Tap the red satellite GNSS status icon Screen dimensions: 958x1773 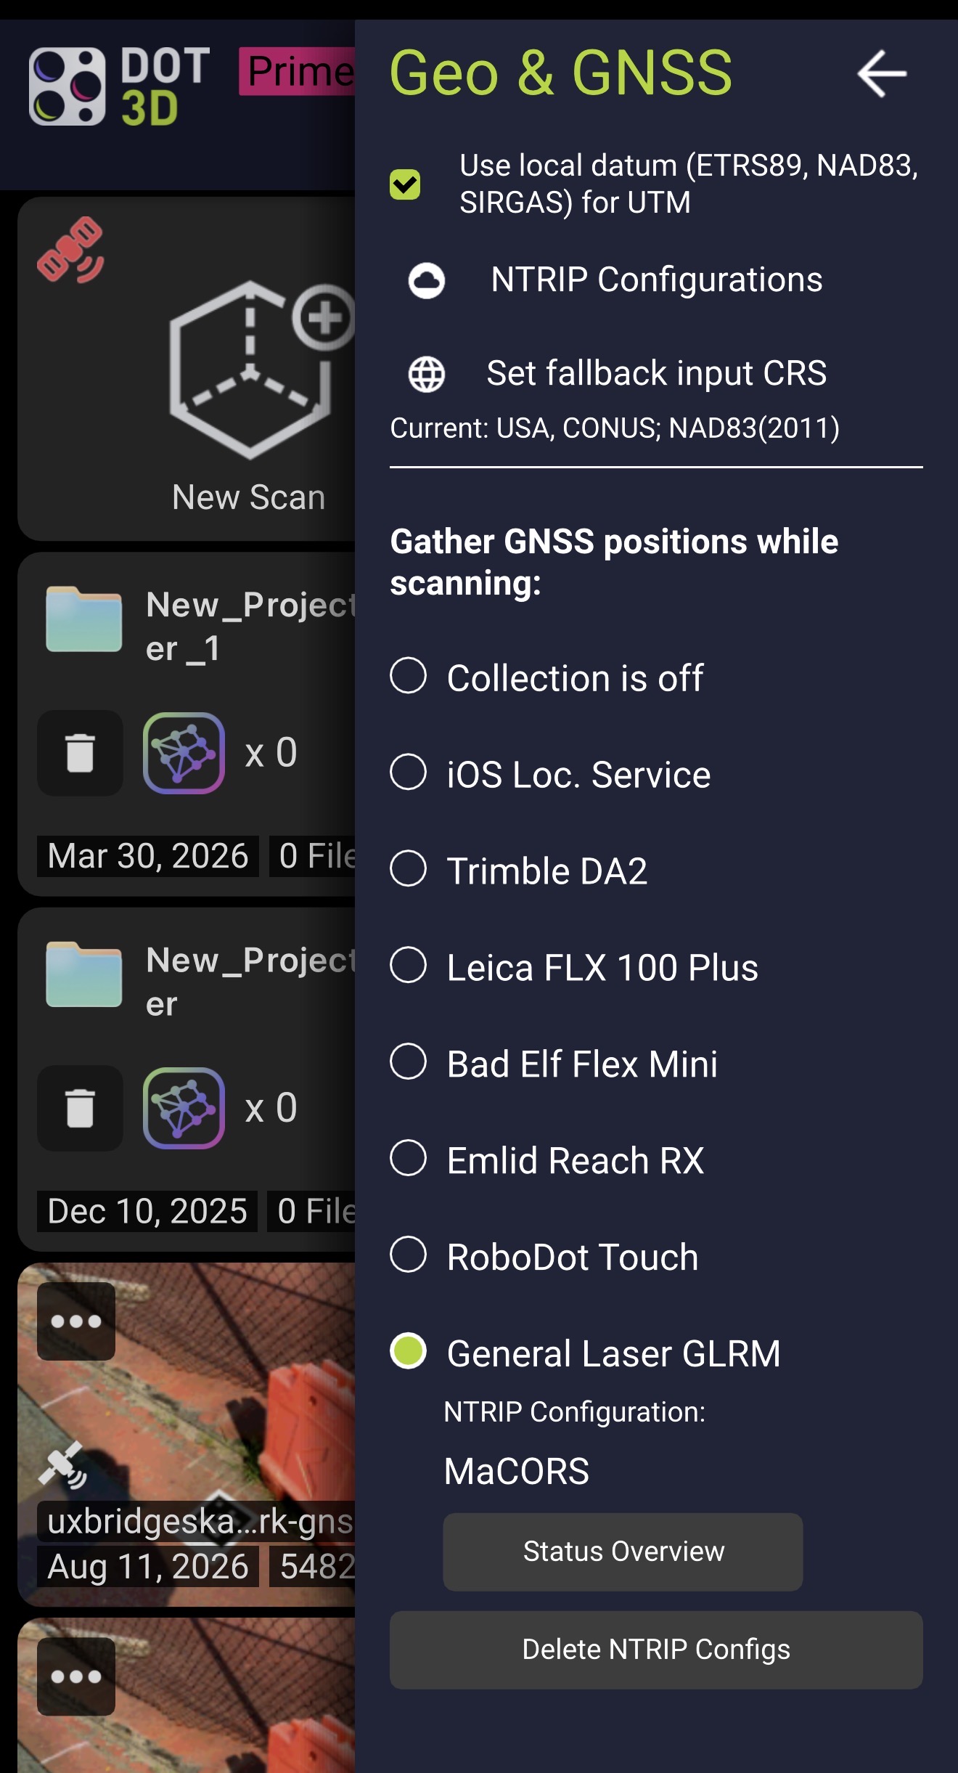point(70,249)
